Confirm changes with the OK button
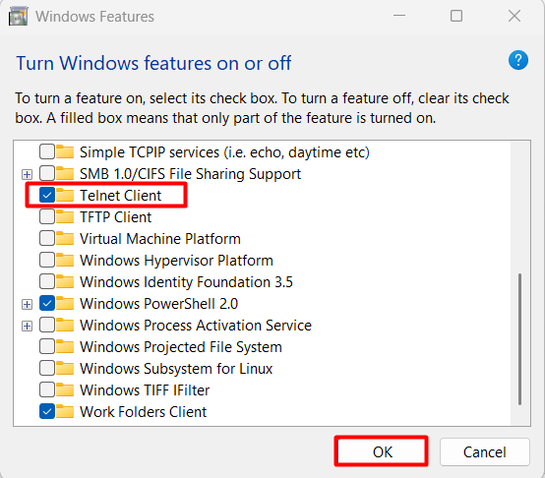The width and height of the screenshot is (545, 478). click(x=381, y=451)
